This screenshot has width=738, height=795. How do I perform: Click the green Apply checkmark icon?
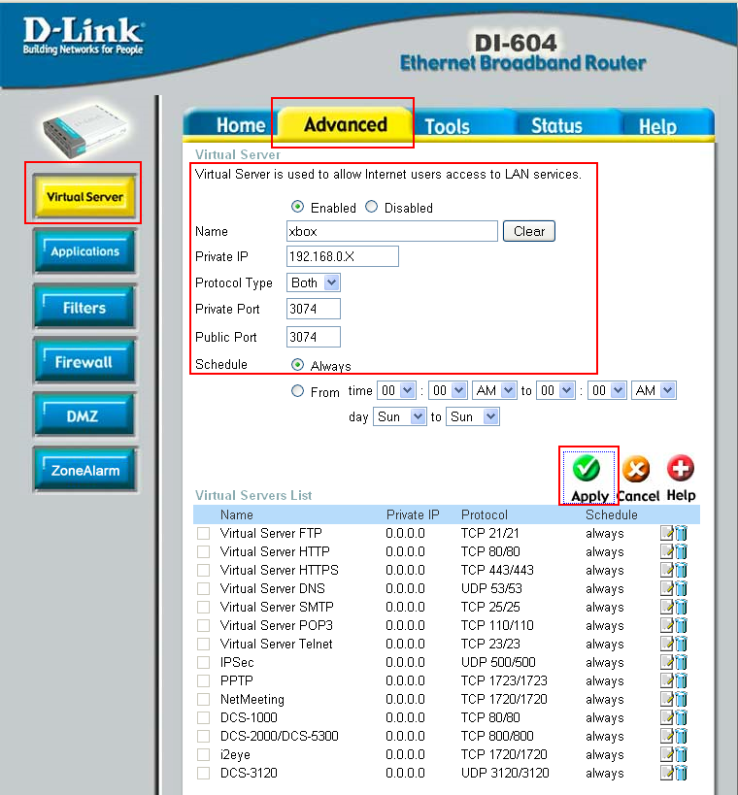(587, 469)
